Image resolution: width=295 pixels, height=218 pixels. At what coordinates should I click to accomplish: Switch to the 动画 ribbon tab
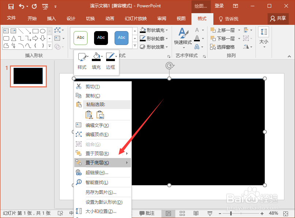[x=110, y=18]
